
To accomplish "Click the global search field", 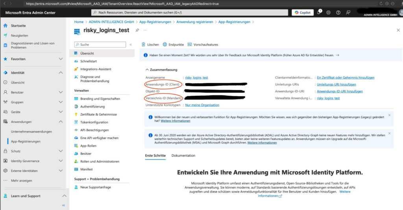I will tap(190, 12).
